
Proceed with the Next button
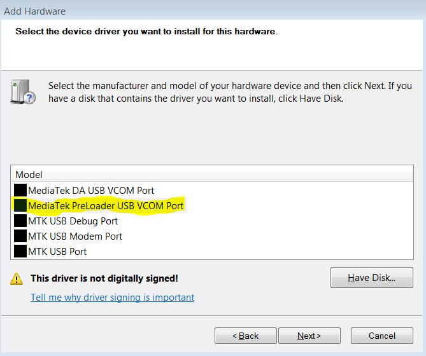pos(309,336)
